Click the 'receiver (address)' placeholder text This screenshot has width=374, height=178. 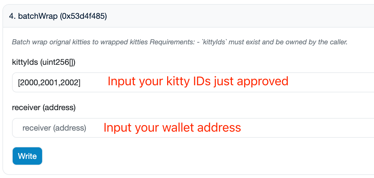tap(54, 128)
